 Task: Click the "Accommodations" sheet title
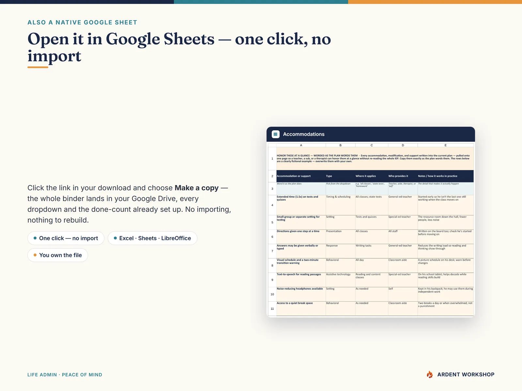pos(304,134)
